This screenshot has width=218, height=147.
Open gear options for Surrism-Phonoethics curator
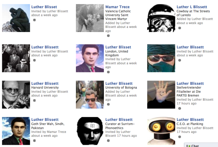click(108, 141)
